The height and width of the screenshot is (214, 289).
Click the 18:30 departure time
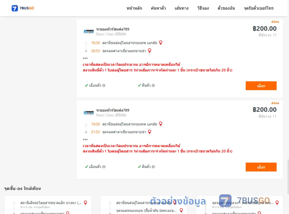[96, 43]
